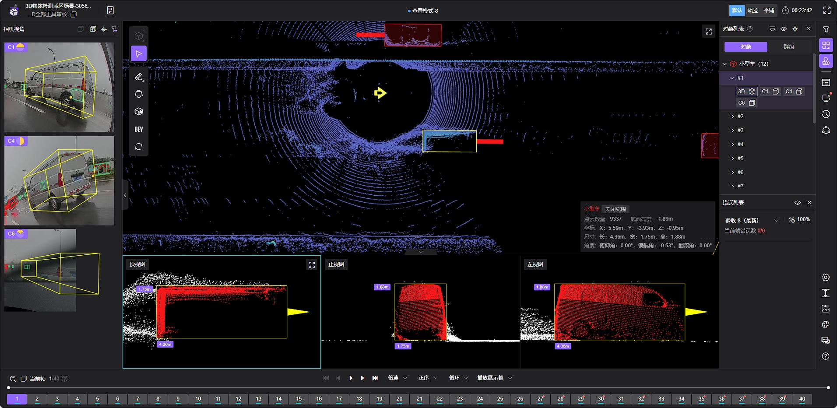Toggle error list visibility eye icon
Image resolution: width=837 pixels, height=408 pixels.
pos(798,203)
